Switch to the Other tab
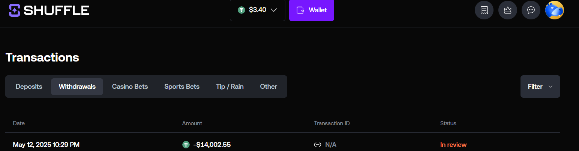579x151 pixels. tap(268, 86)
